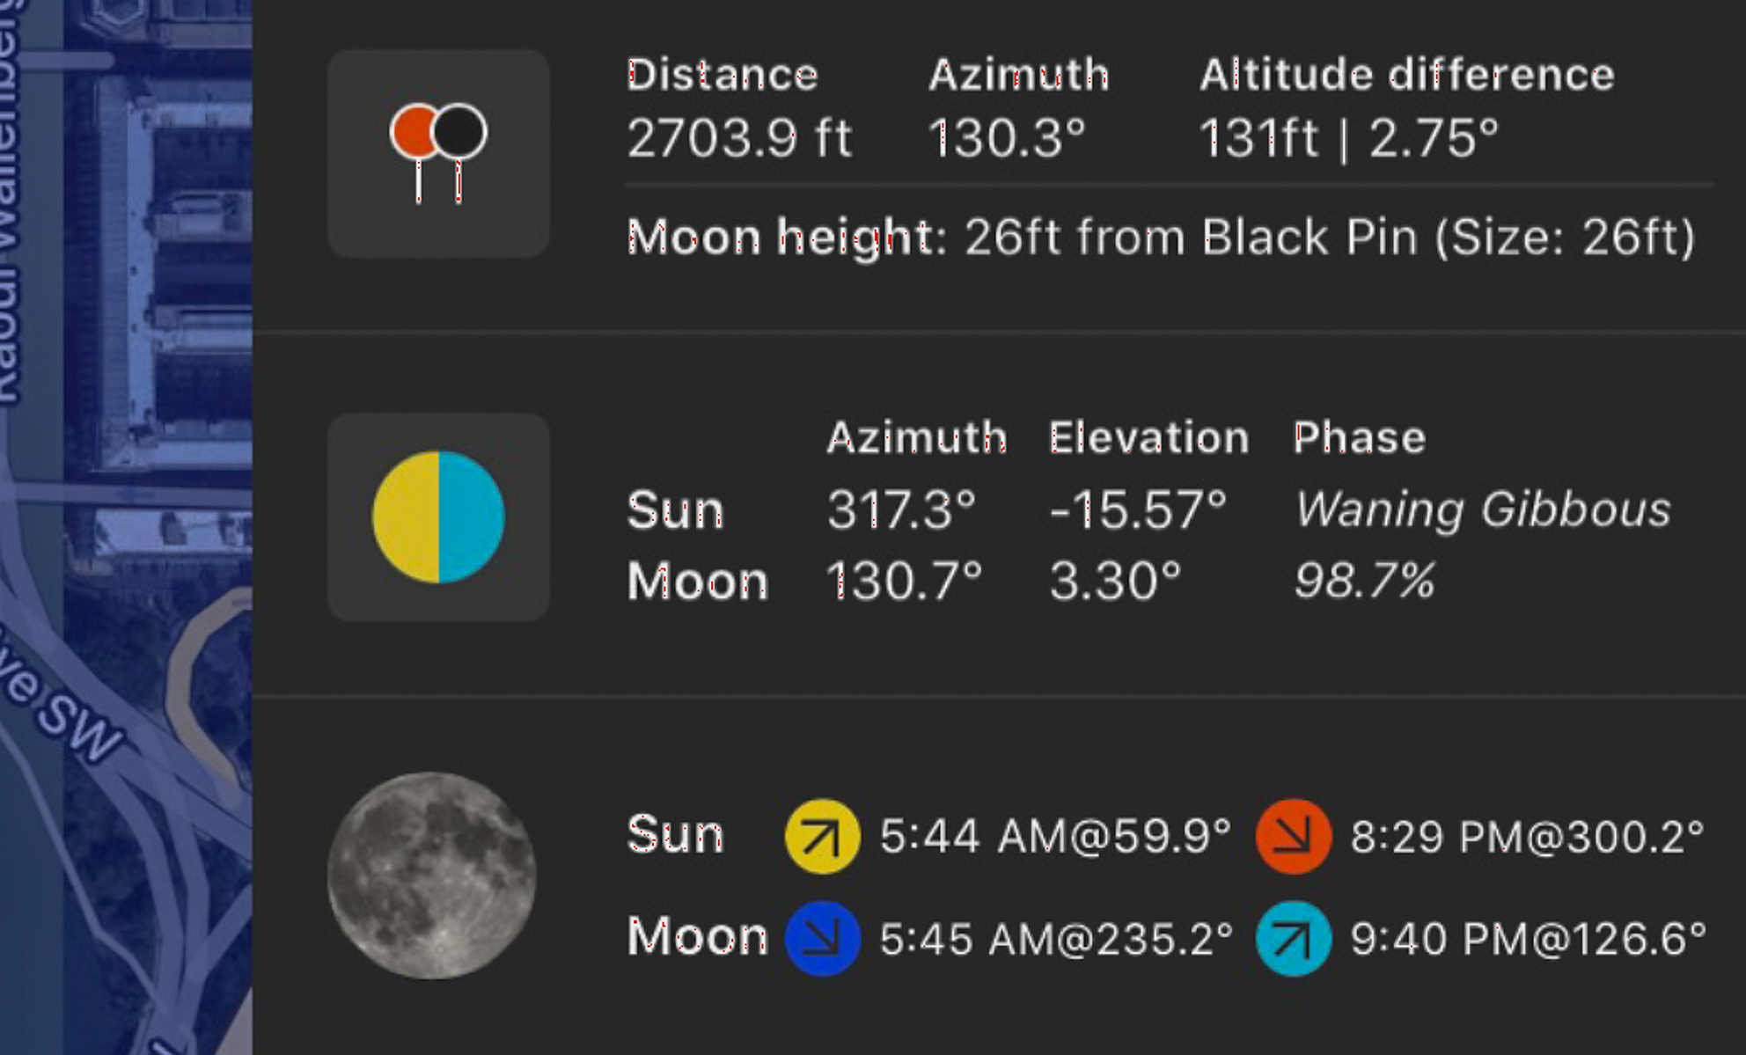
Task: Tap the Moon illumination value 98.7%
Action: [x=1364, y=582]
